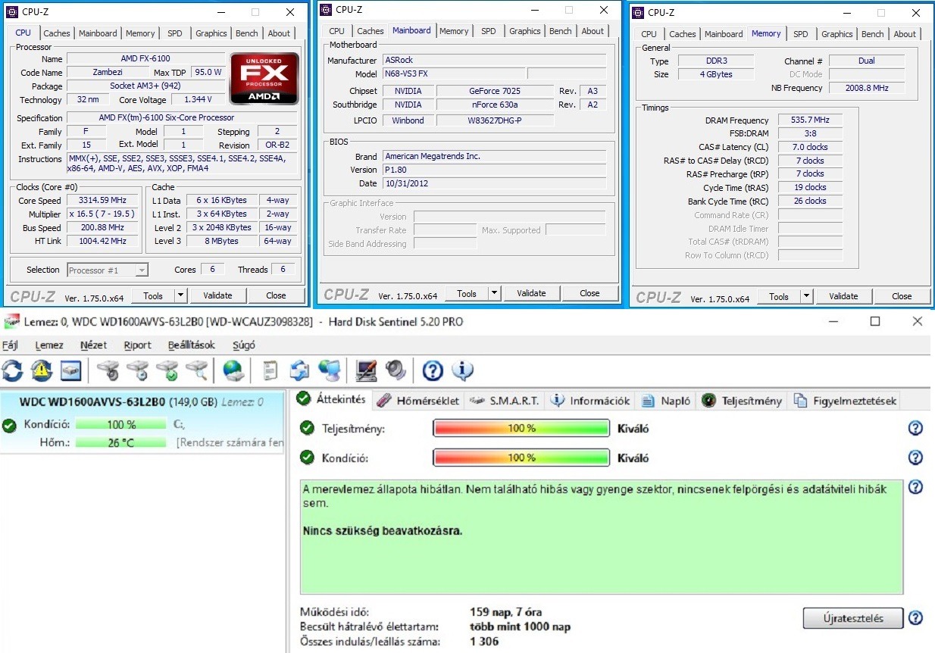Click the Újratesztelés button
This screenshot has width=935, height=653.
pos(853,618)
